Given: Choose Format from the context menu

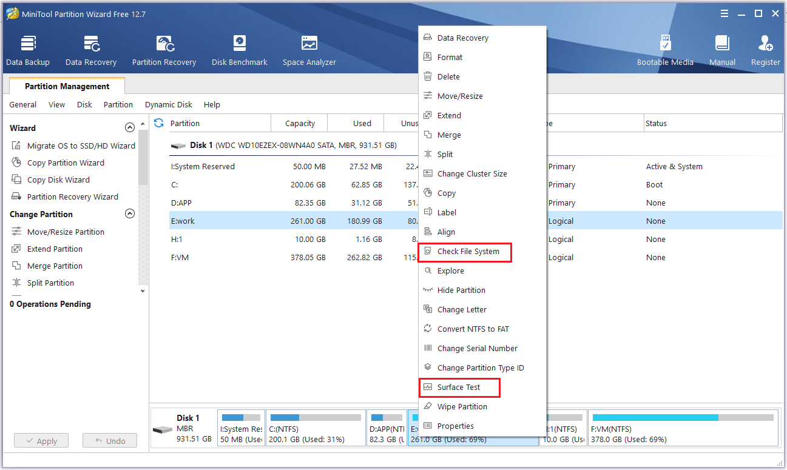Looking at the screenshot, I should point(483,57).
